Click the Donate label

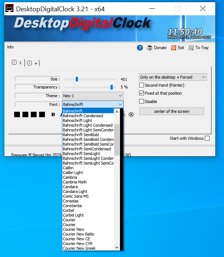point(160,48)
